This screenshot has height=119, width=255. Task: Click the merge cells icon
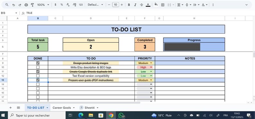pyautogui.click(x=169, y=5)
